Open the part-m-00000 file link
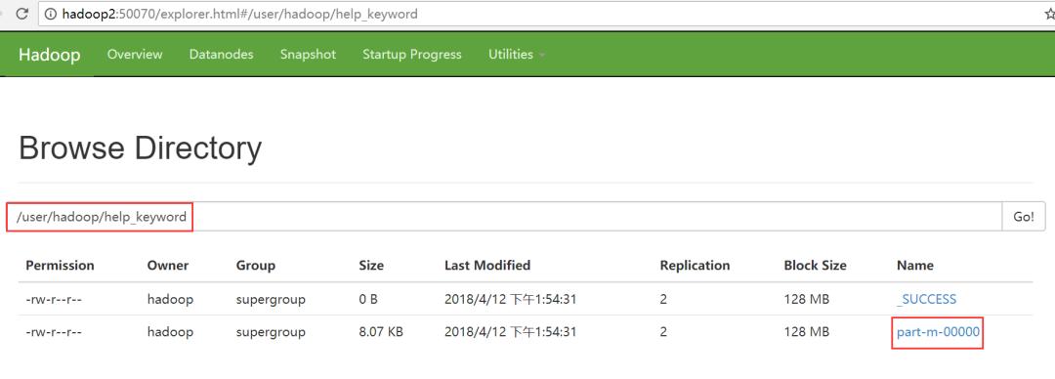This screenshot has width=1055, height=379. point(938,332)
